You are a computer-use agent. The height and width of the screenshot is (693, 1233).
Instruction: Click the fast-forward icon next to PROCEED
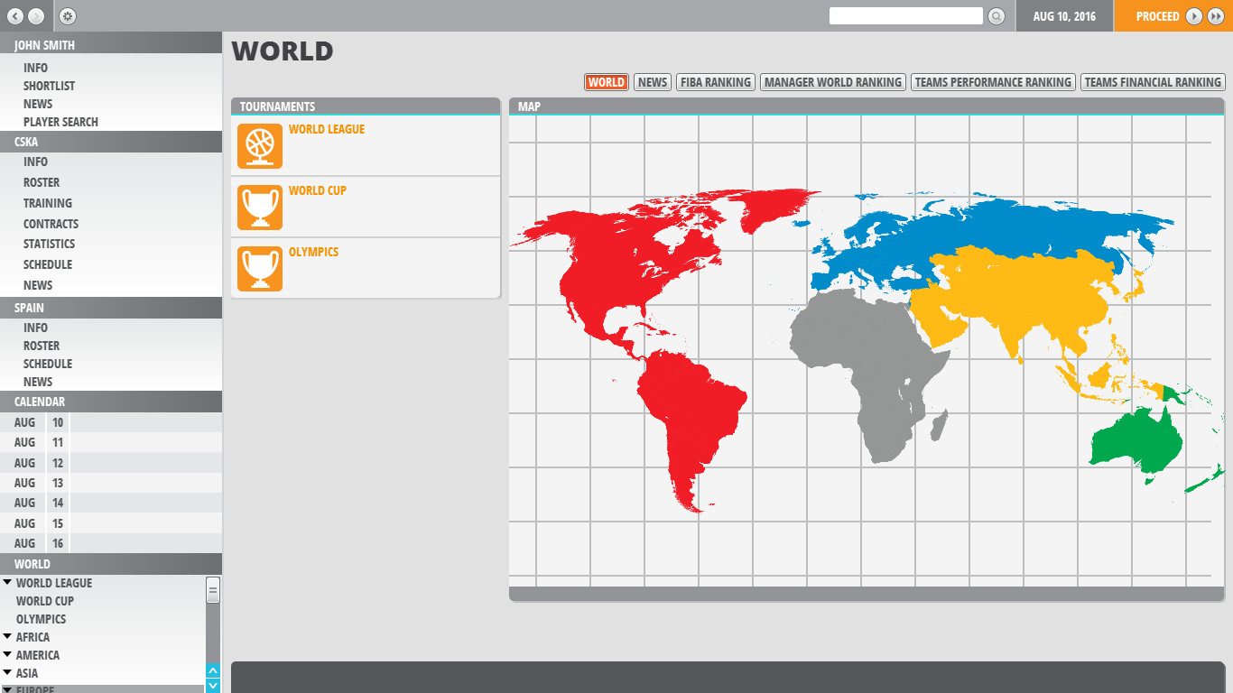click(1214, 16)
